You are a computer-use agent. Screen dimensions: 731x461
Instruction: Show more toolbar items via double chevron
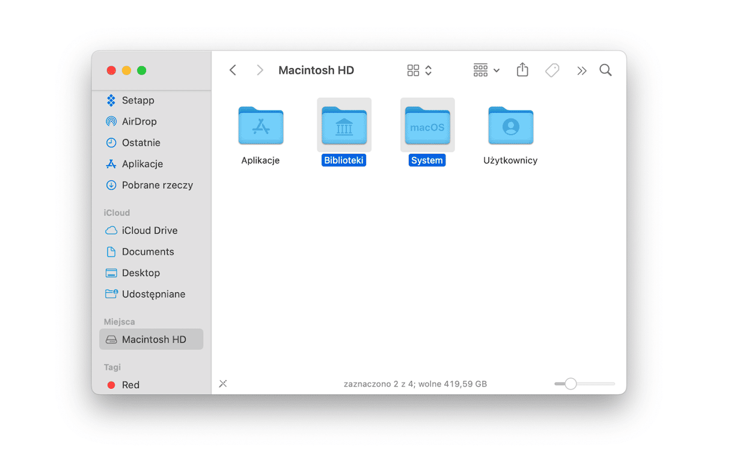pyautogui.click(x=581, y=71)
